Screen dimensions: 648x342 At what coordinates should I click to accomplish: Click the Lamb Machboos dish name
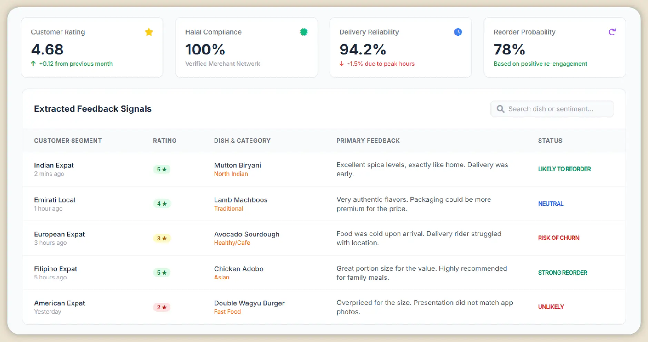point(241,200)
